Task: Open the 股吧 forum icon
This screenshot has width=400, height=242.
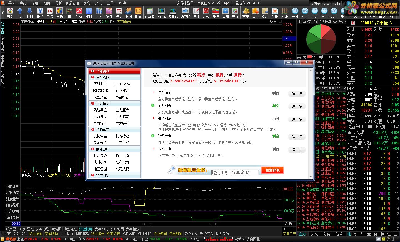Action: pyautogui.click(x=129, y=13)
